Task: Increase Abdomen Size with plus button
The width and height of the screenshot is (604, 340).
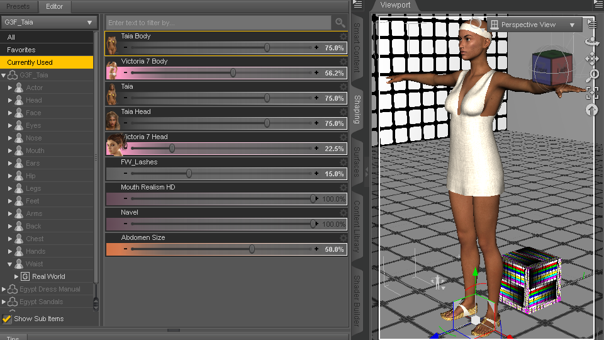Action: [316, 249]
